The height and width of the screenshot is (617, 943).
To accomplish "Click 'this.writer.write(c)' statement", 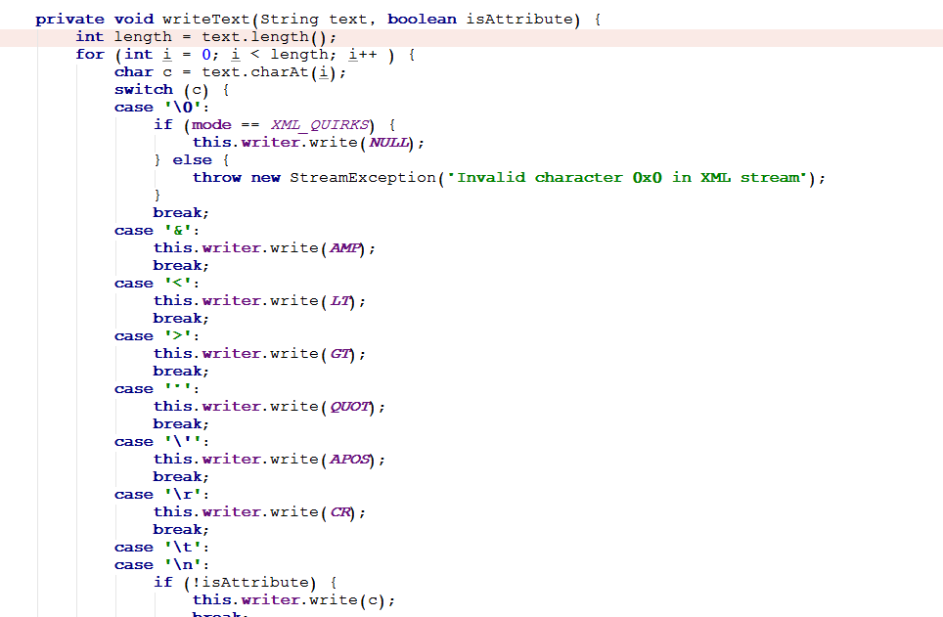I will 293,600.
